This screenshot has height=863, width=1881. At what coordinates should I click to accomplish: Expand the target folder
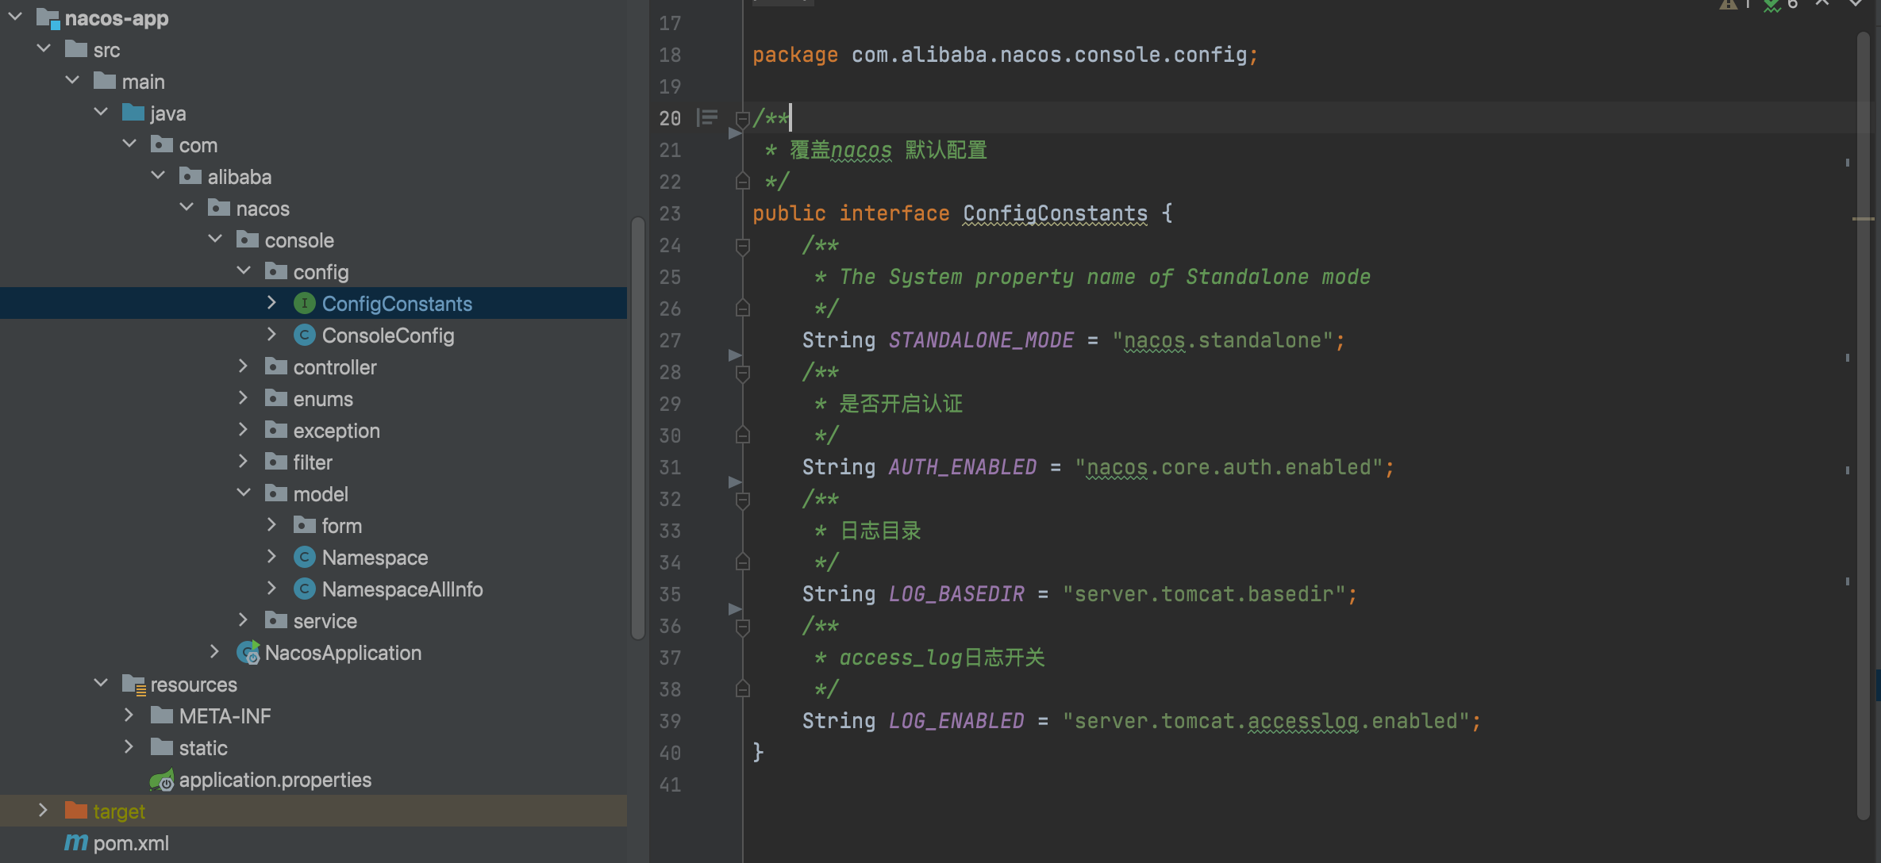pos(43,810)
